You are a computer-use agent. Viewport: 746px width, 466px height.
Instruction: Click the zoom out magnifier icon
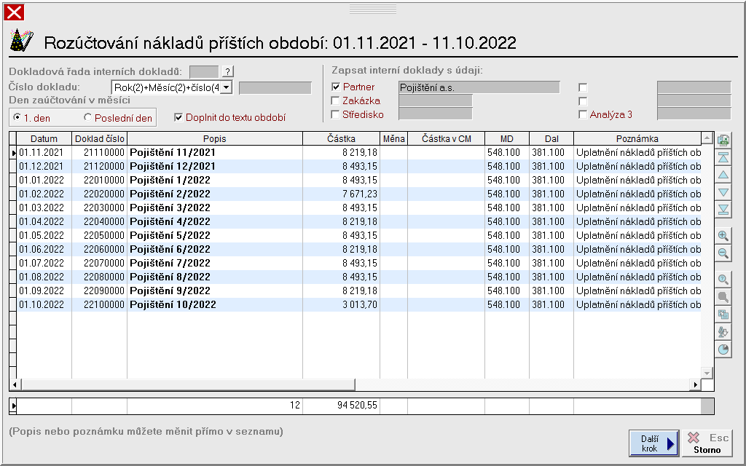coord(723,253)
